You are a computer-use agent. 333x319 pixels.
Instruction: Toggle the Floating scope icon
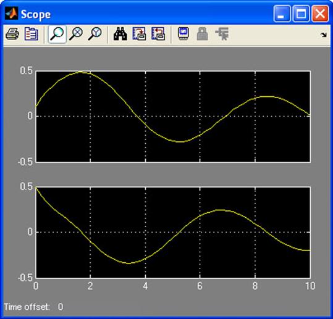(183, 34)
